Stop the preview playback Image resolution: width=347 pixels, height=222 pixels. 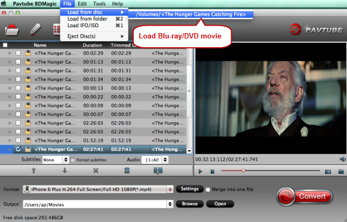tap(212, 172)
